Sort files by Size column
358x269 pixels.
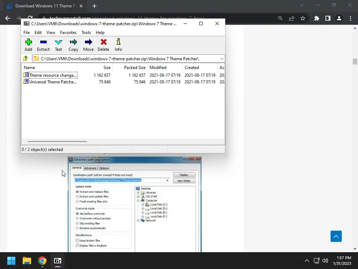click(95, 68)
